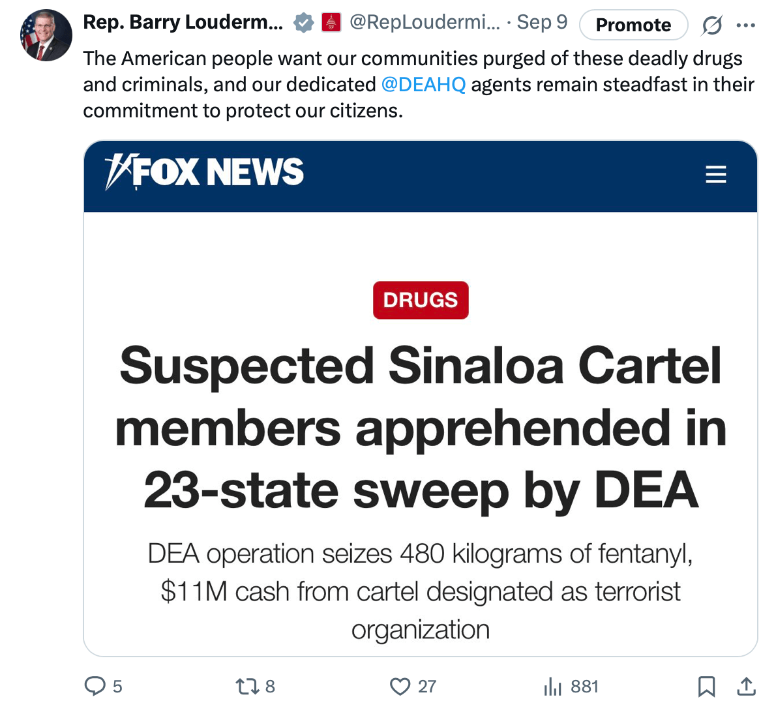The width and height of the screenshot is (776, 712).
Task: Click the Grok explain-post icon
Action: [711, 25]
